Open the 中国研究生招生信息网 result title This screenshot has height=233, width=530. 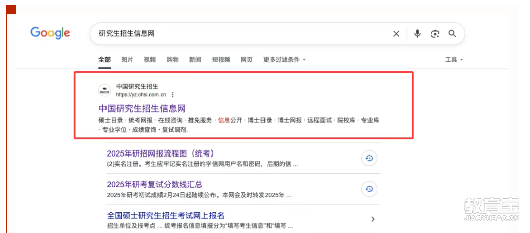(x=142, y=109)
